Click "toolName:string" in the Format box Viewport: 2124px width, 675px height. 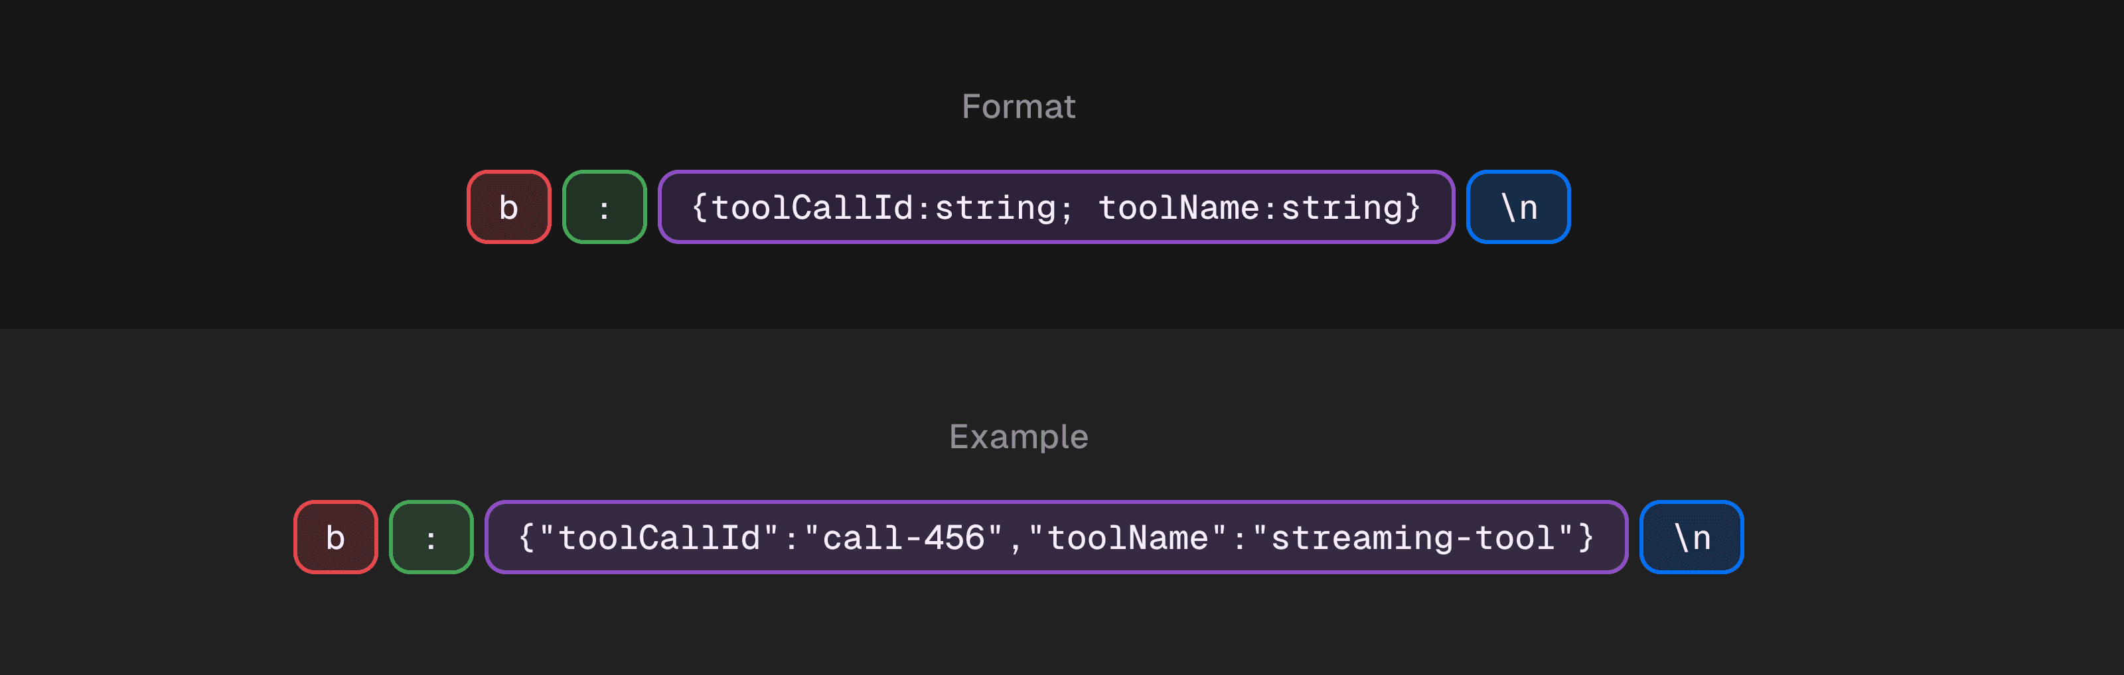(1251, 208)
